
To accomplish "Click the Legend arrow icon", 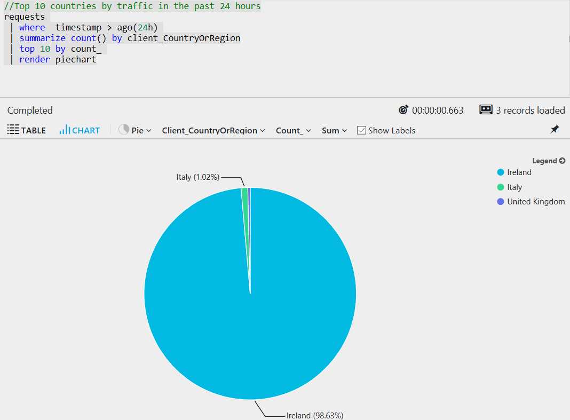I will click(x=561, y=160).
